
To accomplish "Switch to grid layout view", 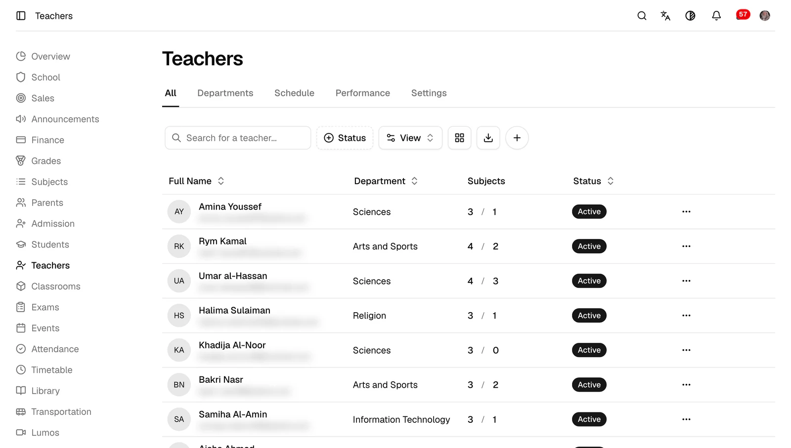I will 459,138.
